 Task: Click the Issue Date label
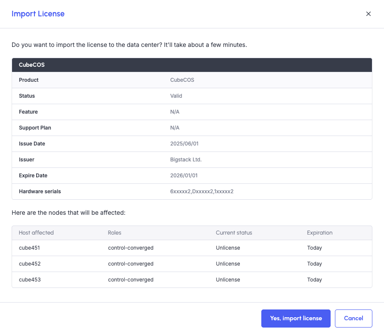(32, 144)
